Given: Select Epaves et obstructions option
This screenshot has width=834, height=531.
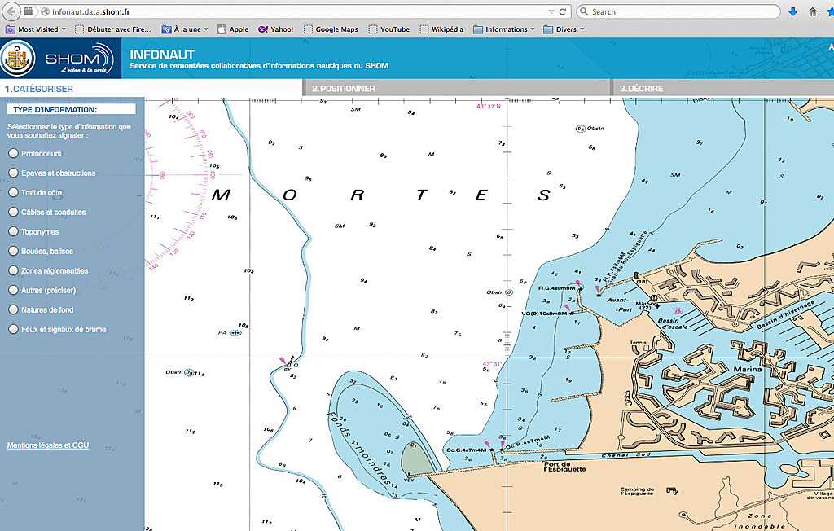Looking at the screenshot, I should (13, 173).
